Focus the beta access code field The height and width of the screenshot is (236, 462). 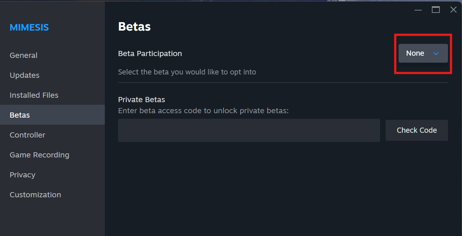pos(249,130)
